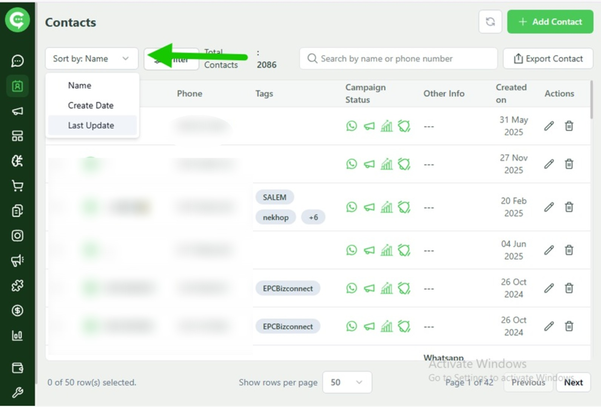The image size is (601, 407).
Task: Open the puzzle integrations sidebar icon
Action: click(x=17, y=286)
